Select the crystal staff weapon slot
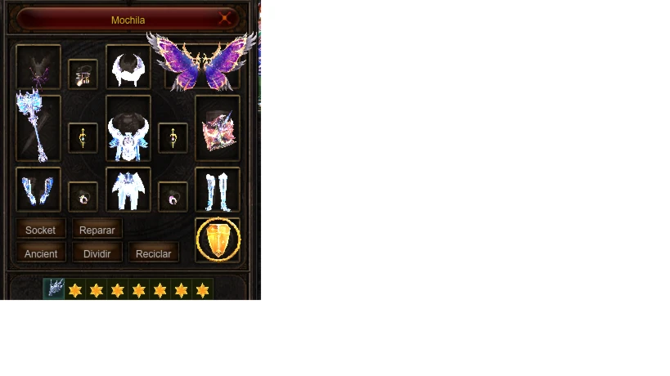Screen dimensions: 670x376 [x=38, y=128]
